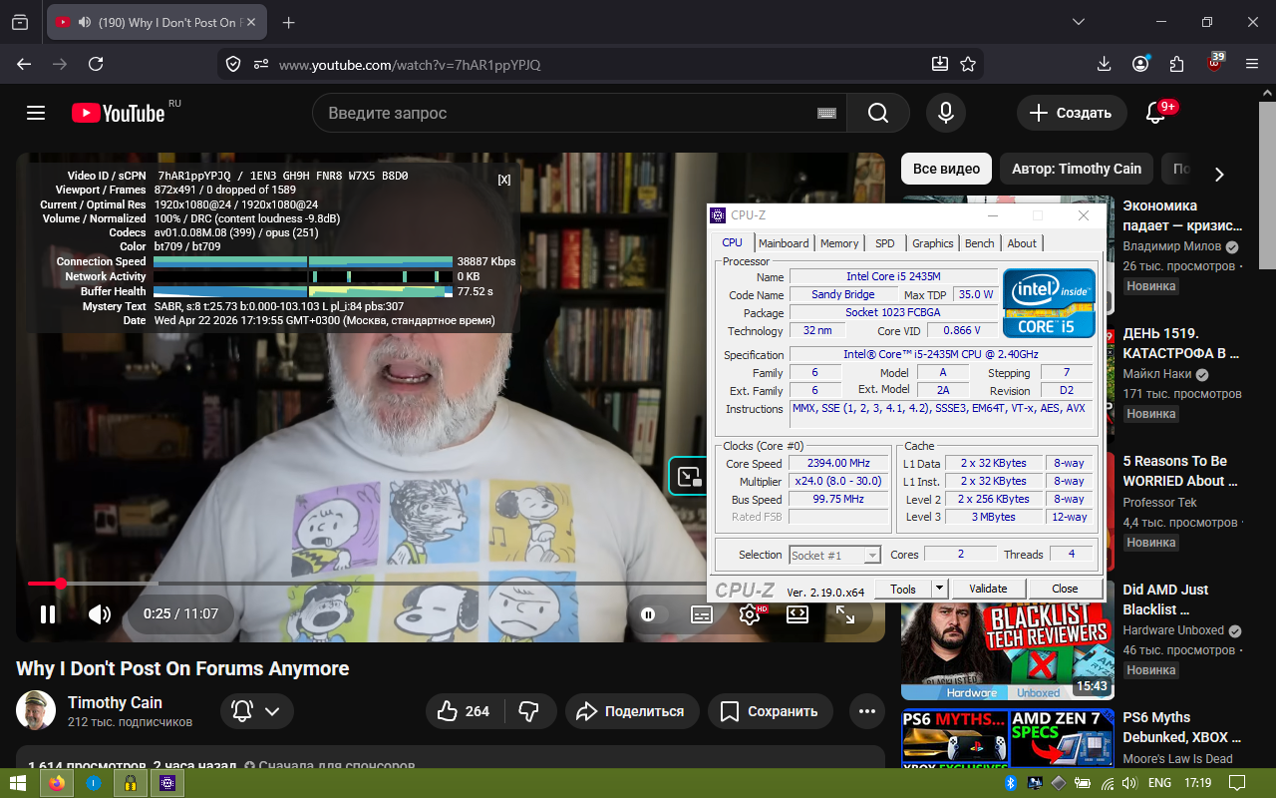Open the Bluetooth tray icon
Screen dimensions: 1276x798
pyautogui.click(x=1010, y=783)
